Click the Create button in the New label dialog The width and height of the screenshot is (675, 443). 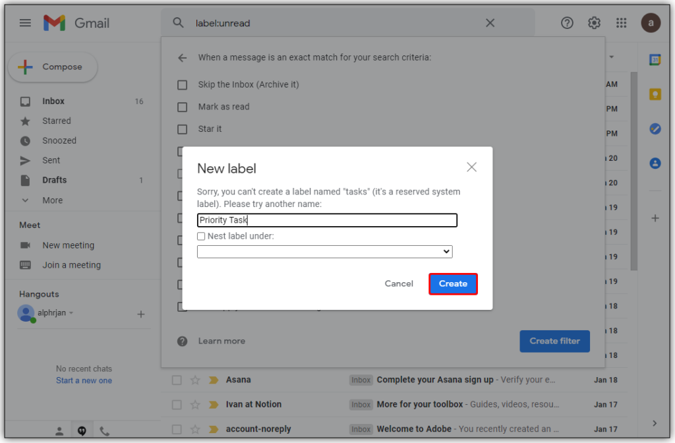point(453,283)
